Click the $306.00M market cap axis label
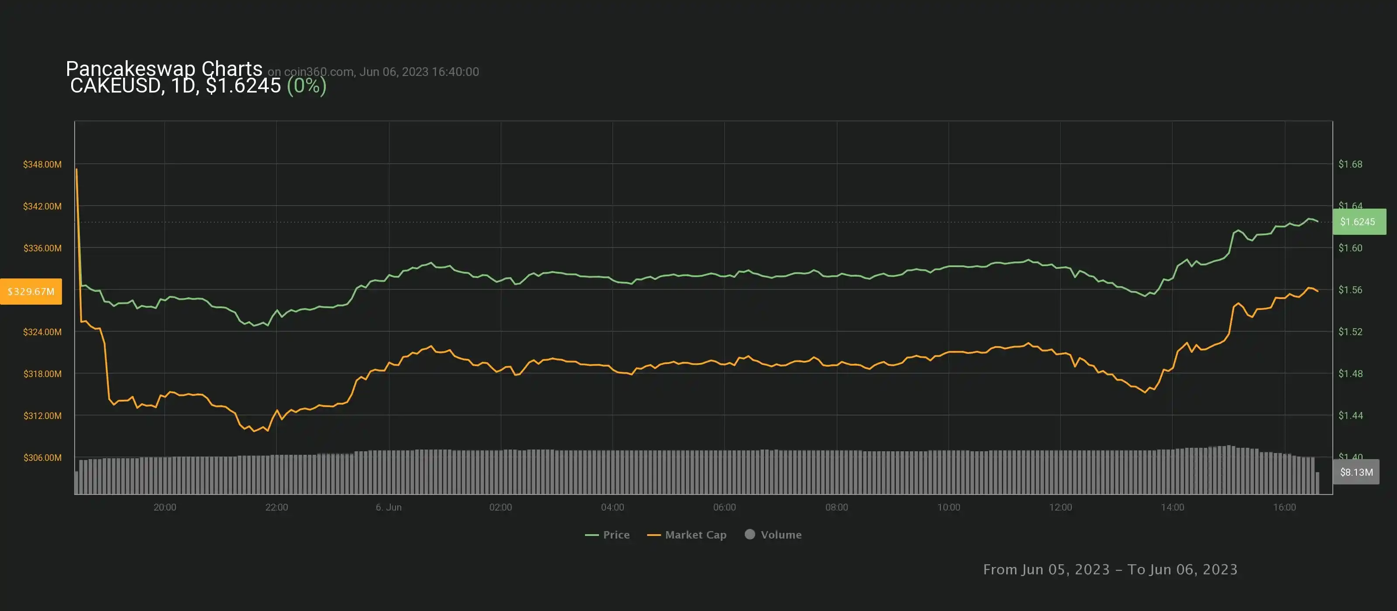The height and width of the screenshot is (611, 1397). [x=42, y=457]
